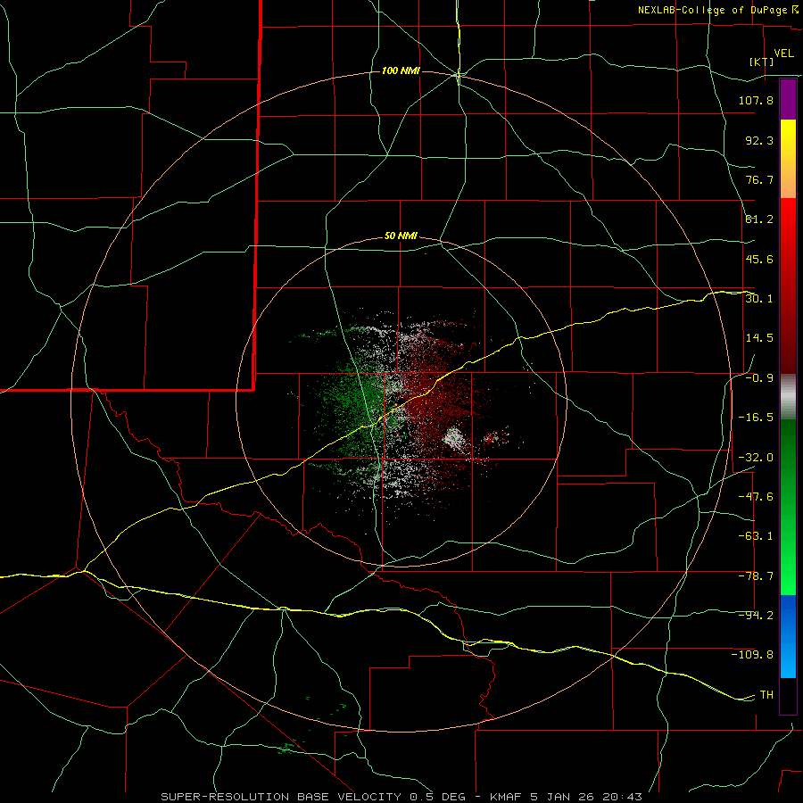Click the white velocity couplet east of radar
The width and height of the screenshot is (803, 803).
click(x=453, y=438)
